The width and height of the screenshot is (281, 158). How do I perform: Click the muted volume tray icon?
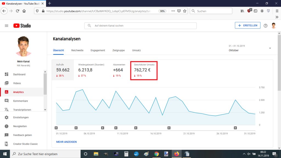249,154
